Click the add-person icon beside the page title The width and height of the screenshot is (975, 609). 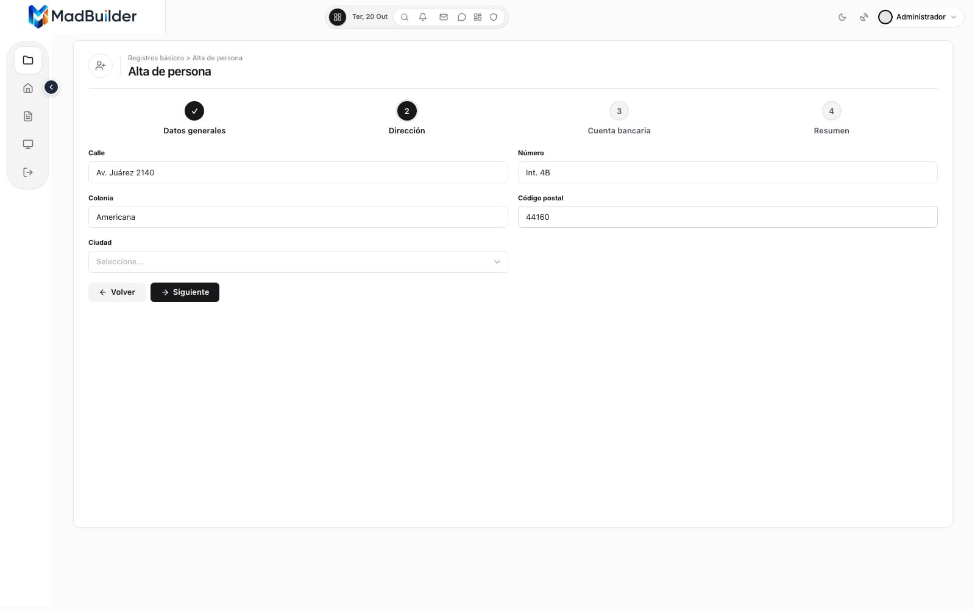click(101, 65)
